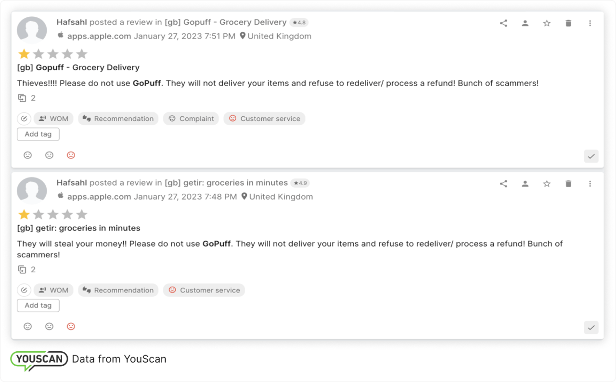Open more options menu on Gopuff review
This screenshot has height=382, width=616.
590,23
